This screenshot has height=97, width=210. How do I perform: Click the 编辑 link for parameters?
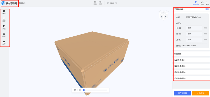pos(207,9)
